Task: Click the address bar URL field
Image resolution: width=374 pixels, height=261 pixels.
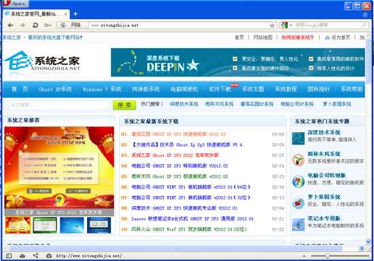Action: [179, 25]
